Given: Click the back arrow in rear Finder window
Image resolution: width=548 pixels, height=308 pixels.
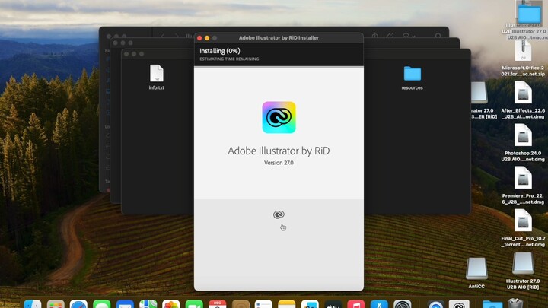Looking at the screenshot, I should (x=163, y=36).
